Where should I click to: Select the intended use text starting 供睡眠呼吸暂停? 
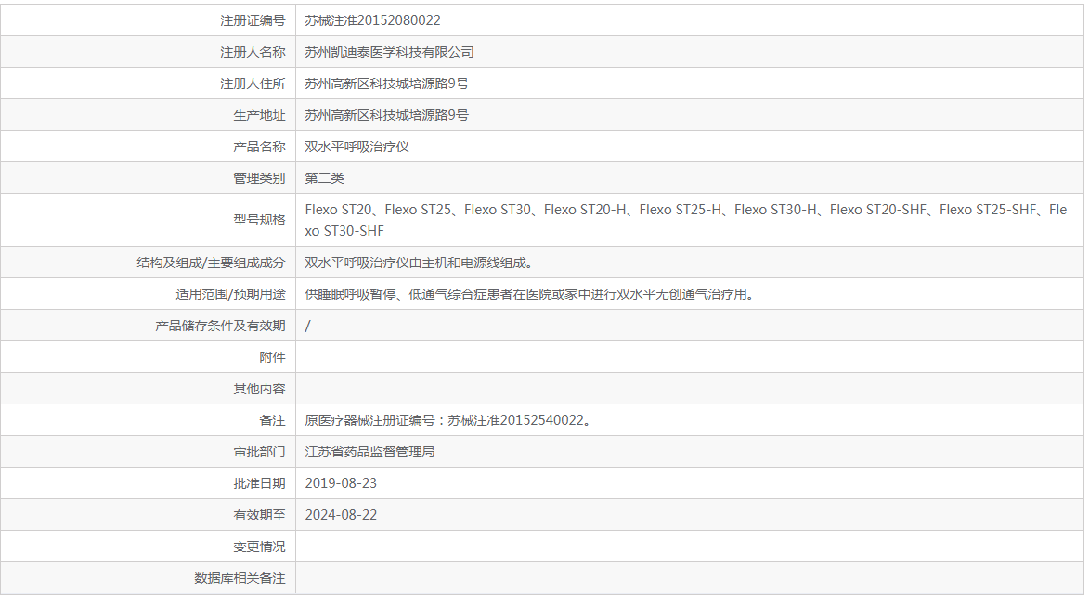click(529, 294)
